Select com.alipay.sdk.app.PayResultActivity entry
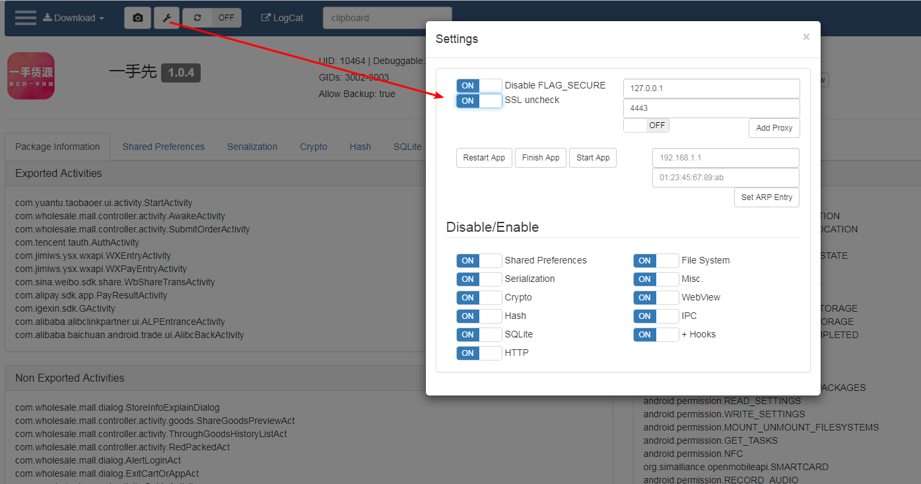The width and height of the screenshot is (921, 484). pos(91,295)
